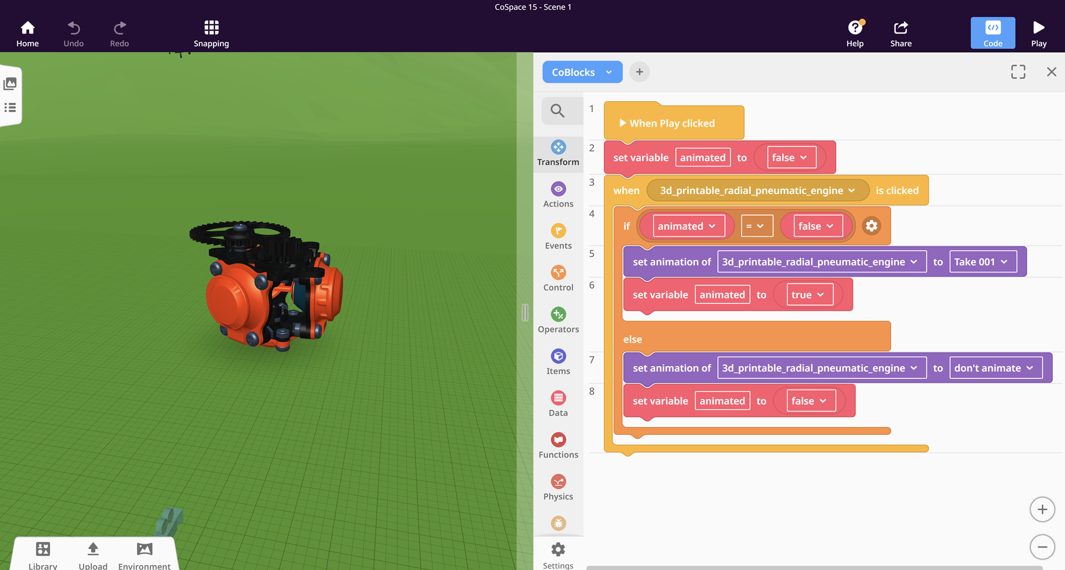Click the search blocks magnifier icon
Image resolution: width=1065 pixels, height=570 pixels.
[x=558, y=111]
